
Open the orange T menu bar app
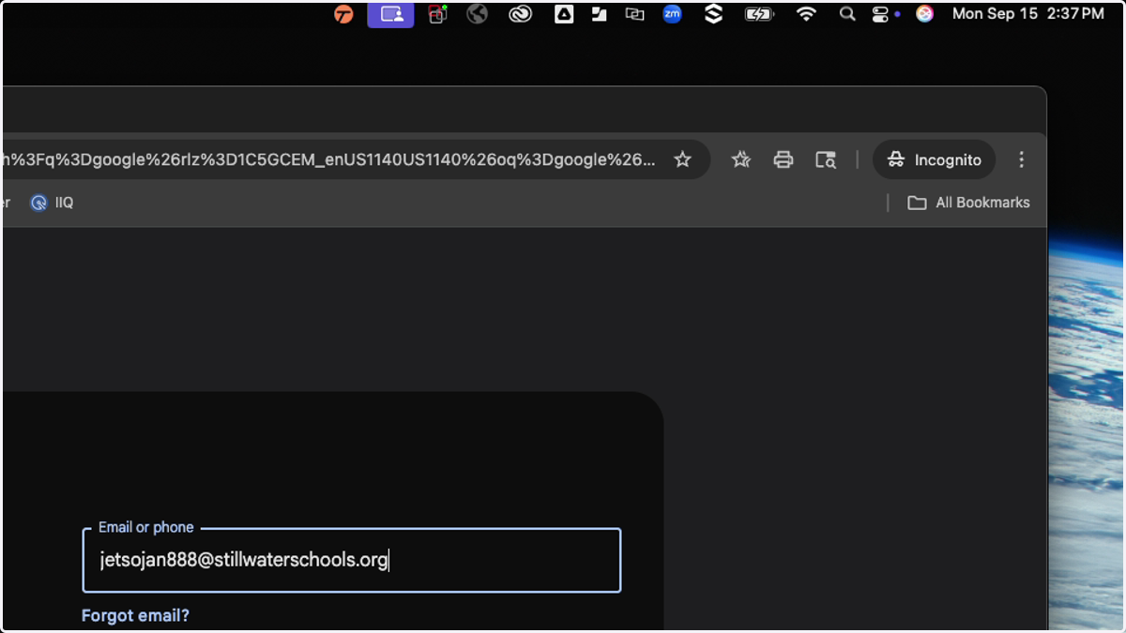click(344, 14)
